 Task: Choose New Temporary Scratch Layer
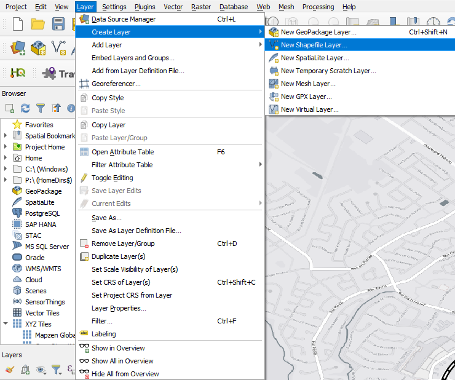point(328,71)
